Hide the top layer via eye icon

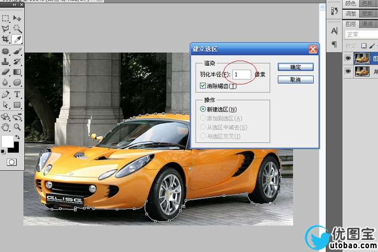[348, 59]
